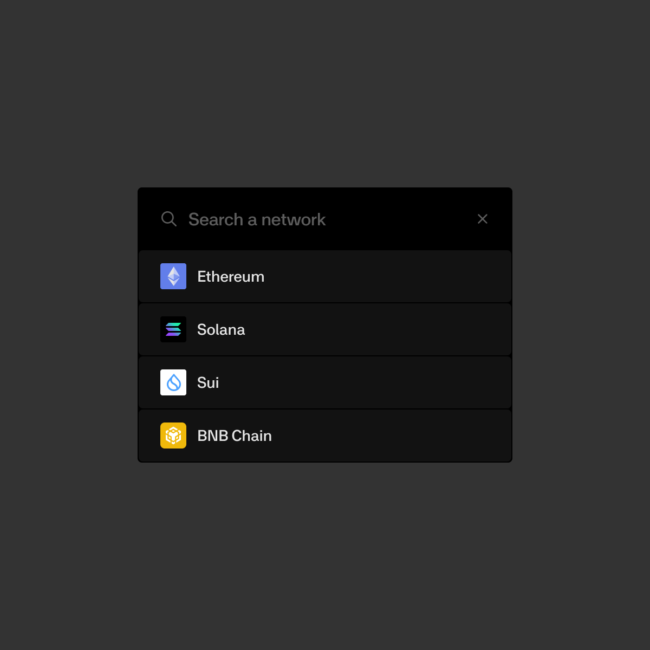
Task: Focus the "Search a network" input field
Action: (x=257, y=219)
